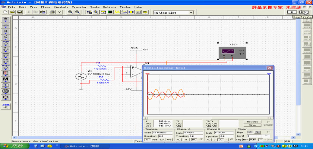Open the Electromechanical component toolbar
Image resolution: width=313 pixels, height=149 pixels.
[6, 98]
